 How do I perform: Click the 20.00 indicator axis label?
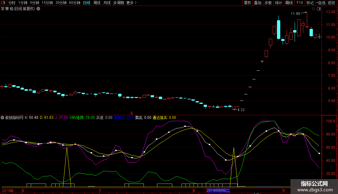(x=331, y=174)
